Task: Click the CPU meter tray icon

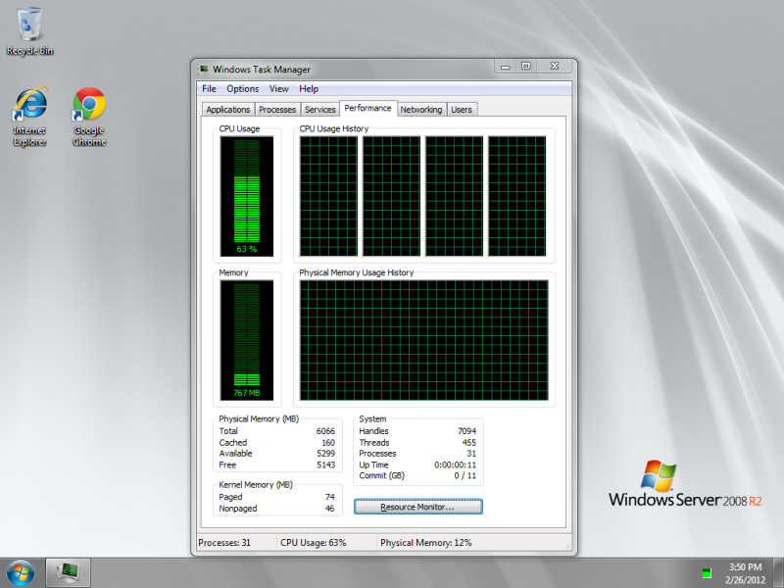Action: point(706,572)
